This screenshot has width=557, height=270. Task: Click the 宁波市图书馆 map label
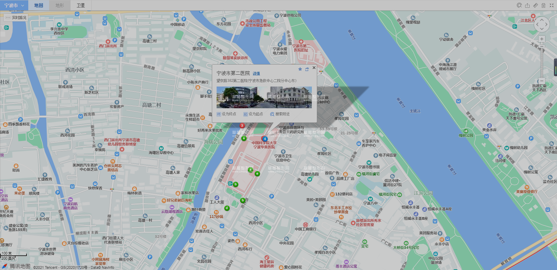(369, 167)
